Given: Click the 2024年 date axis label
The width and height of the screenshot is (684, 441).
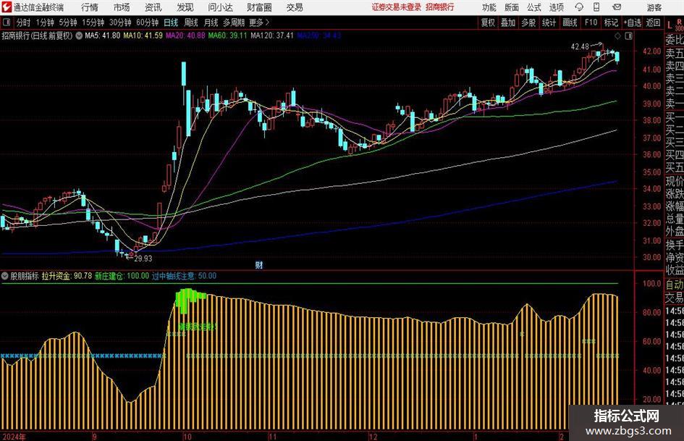Looking at the screenshot, I should (x=14, y=437).
